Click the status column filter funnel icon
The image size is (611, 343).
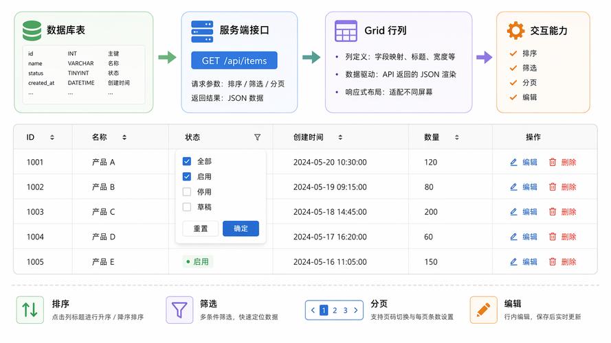point(257,137)
